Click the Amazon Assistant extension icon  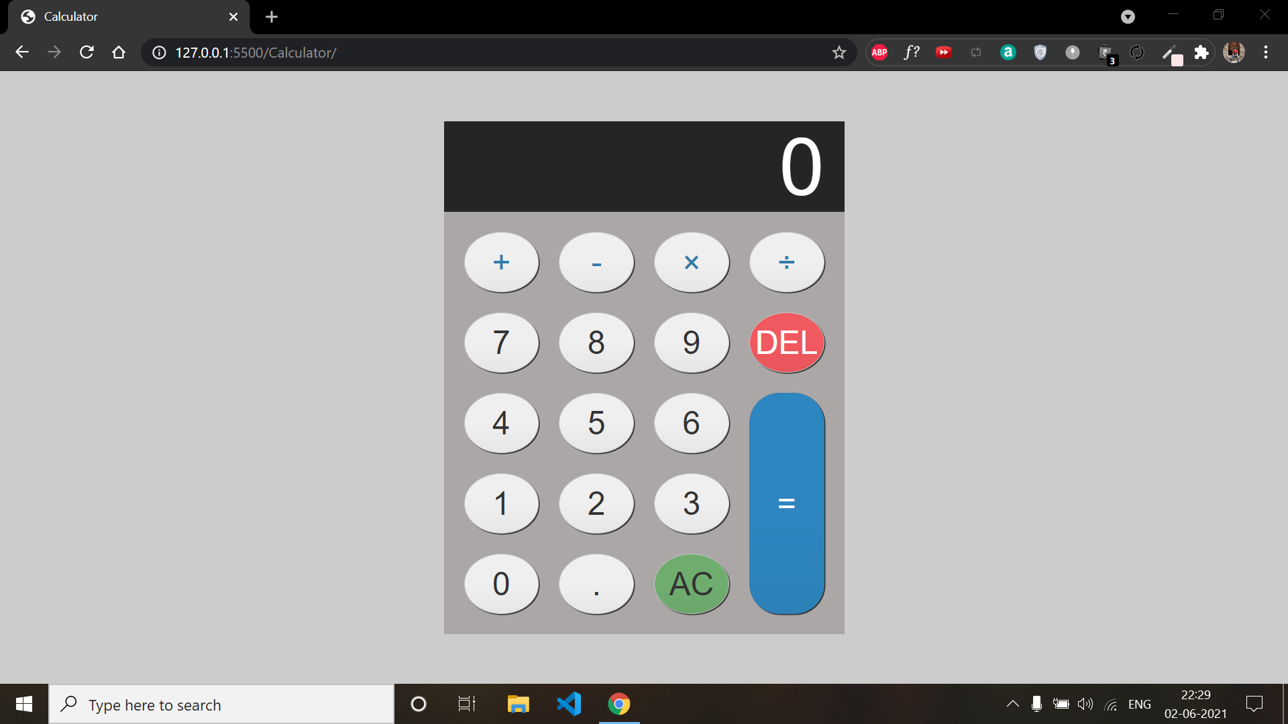(x=1008, y=52)
